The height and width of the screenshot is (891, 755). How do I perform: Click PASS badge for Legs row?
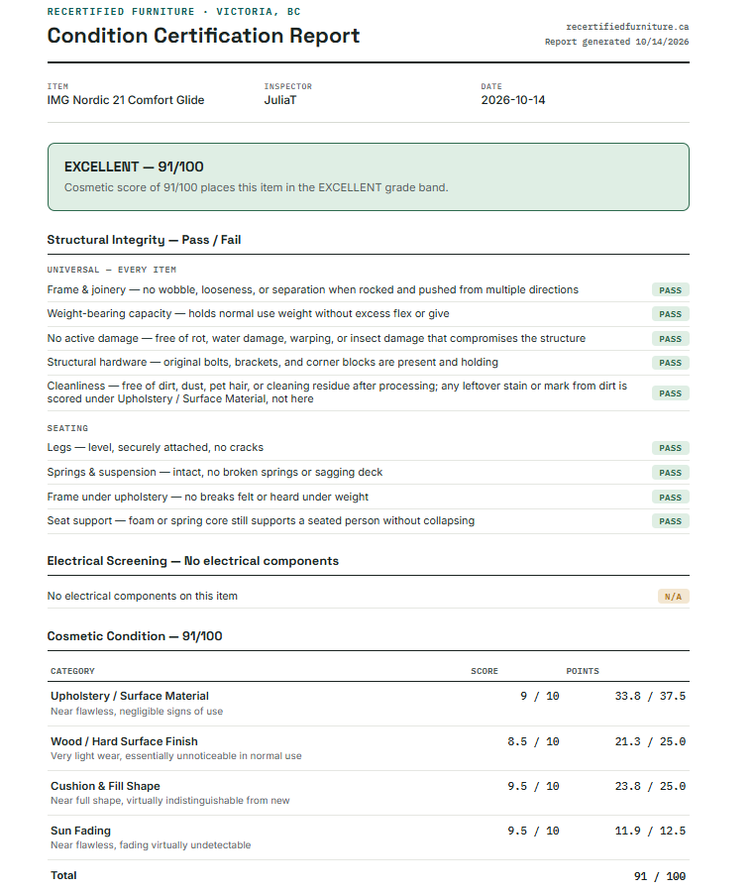pyautogui.click(x=671, y=448)
